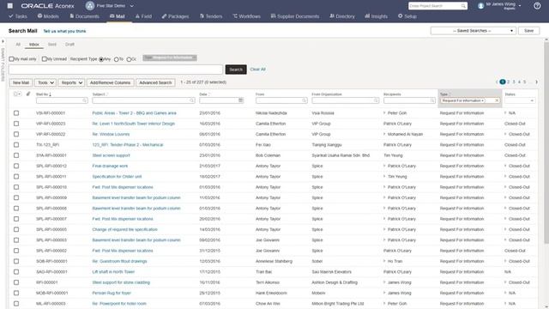Click the main mail search text field
Image resolution: width=549 pixels, height=309 pixels.
[116, 70]
